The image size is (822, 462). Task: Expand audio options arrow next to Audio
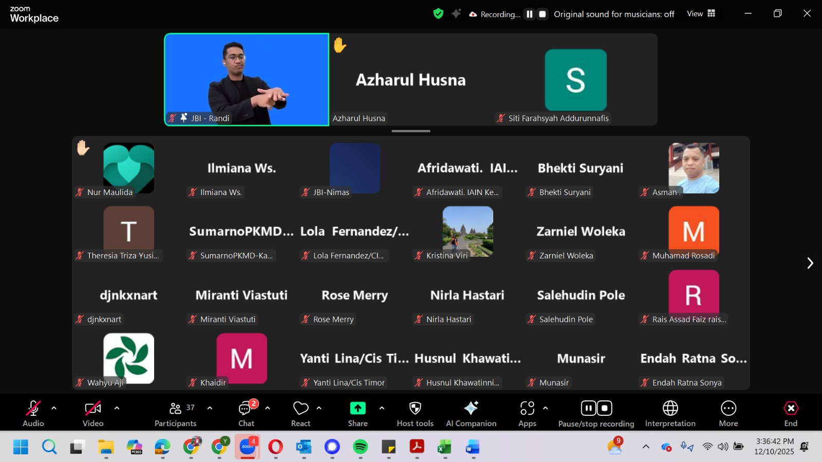pyautogui.click(x=54, y=408)
